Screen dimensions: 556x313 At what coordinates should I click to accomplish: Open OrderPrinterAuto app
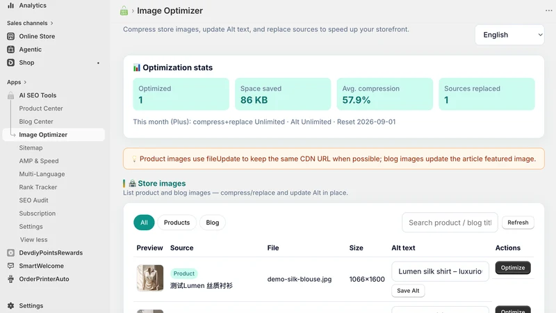[x=44, y=279]
